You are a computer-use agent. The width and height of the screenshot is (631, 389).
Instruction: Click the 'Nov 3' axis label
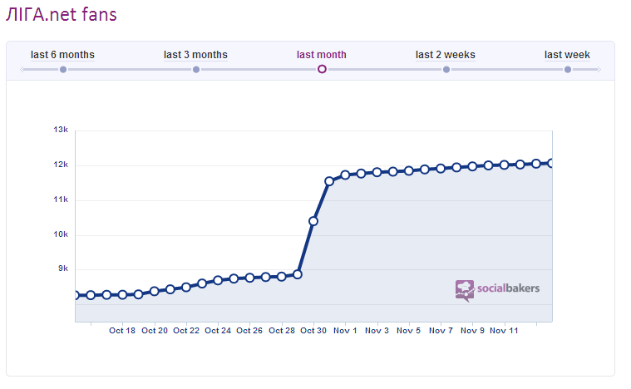click(x=377, y=331)
